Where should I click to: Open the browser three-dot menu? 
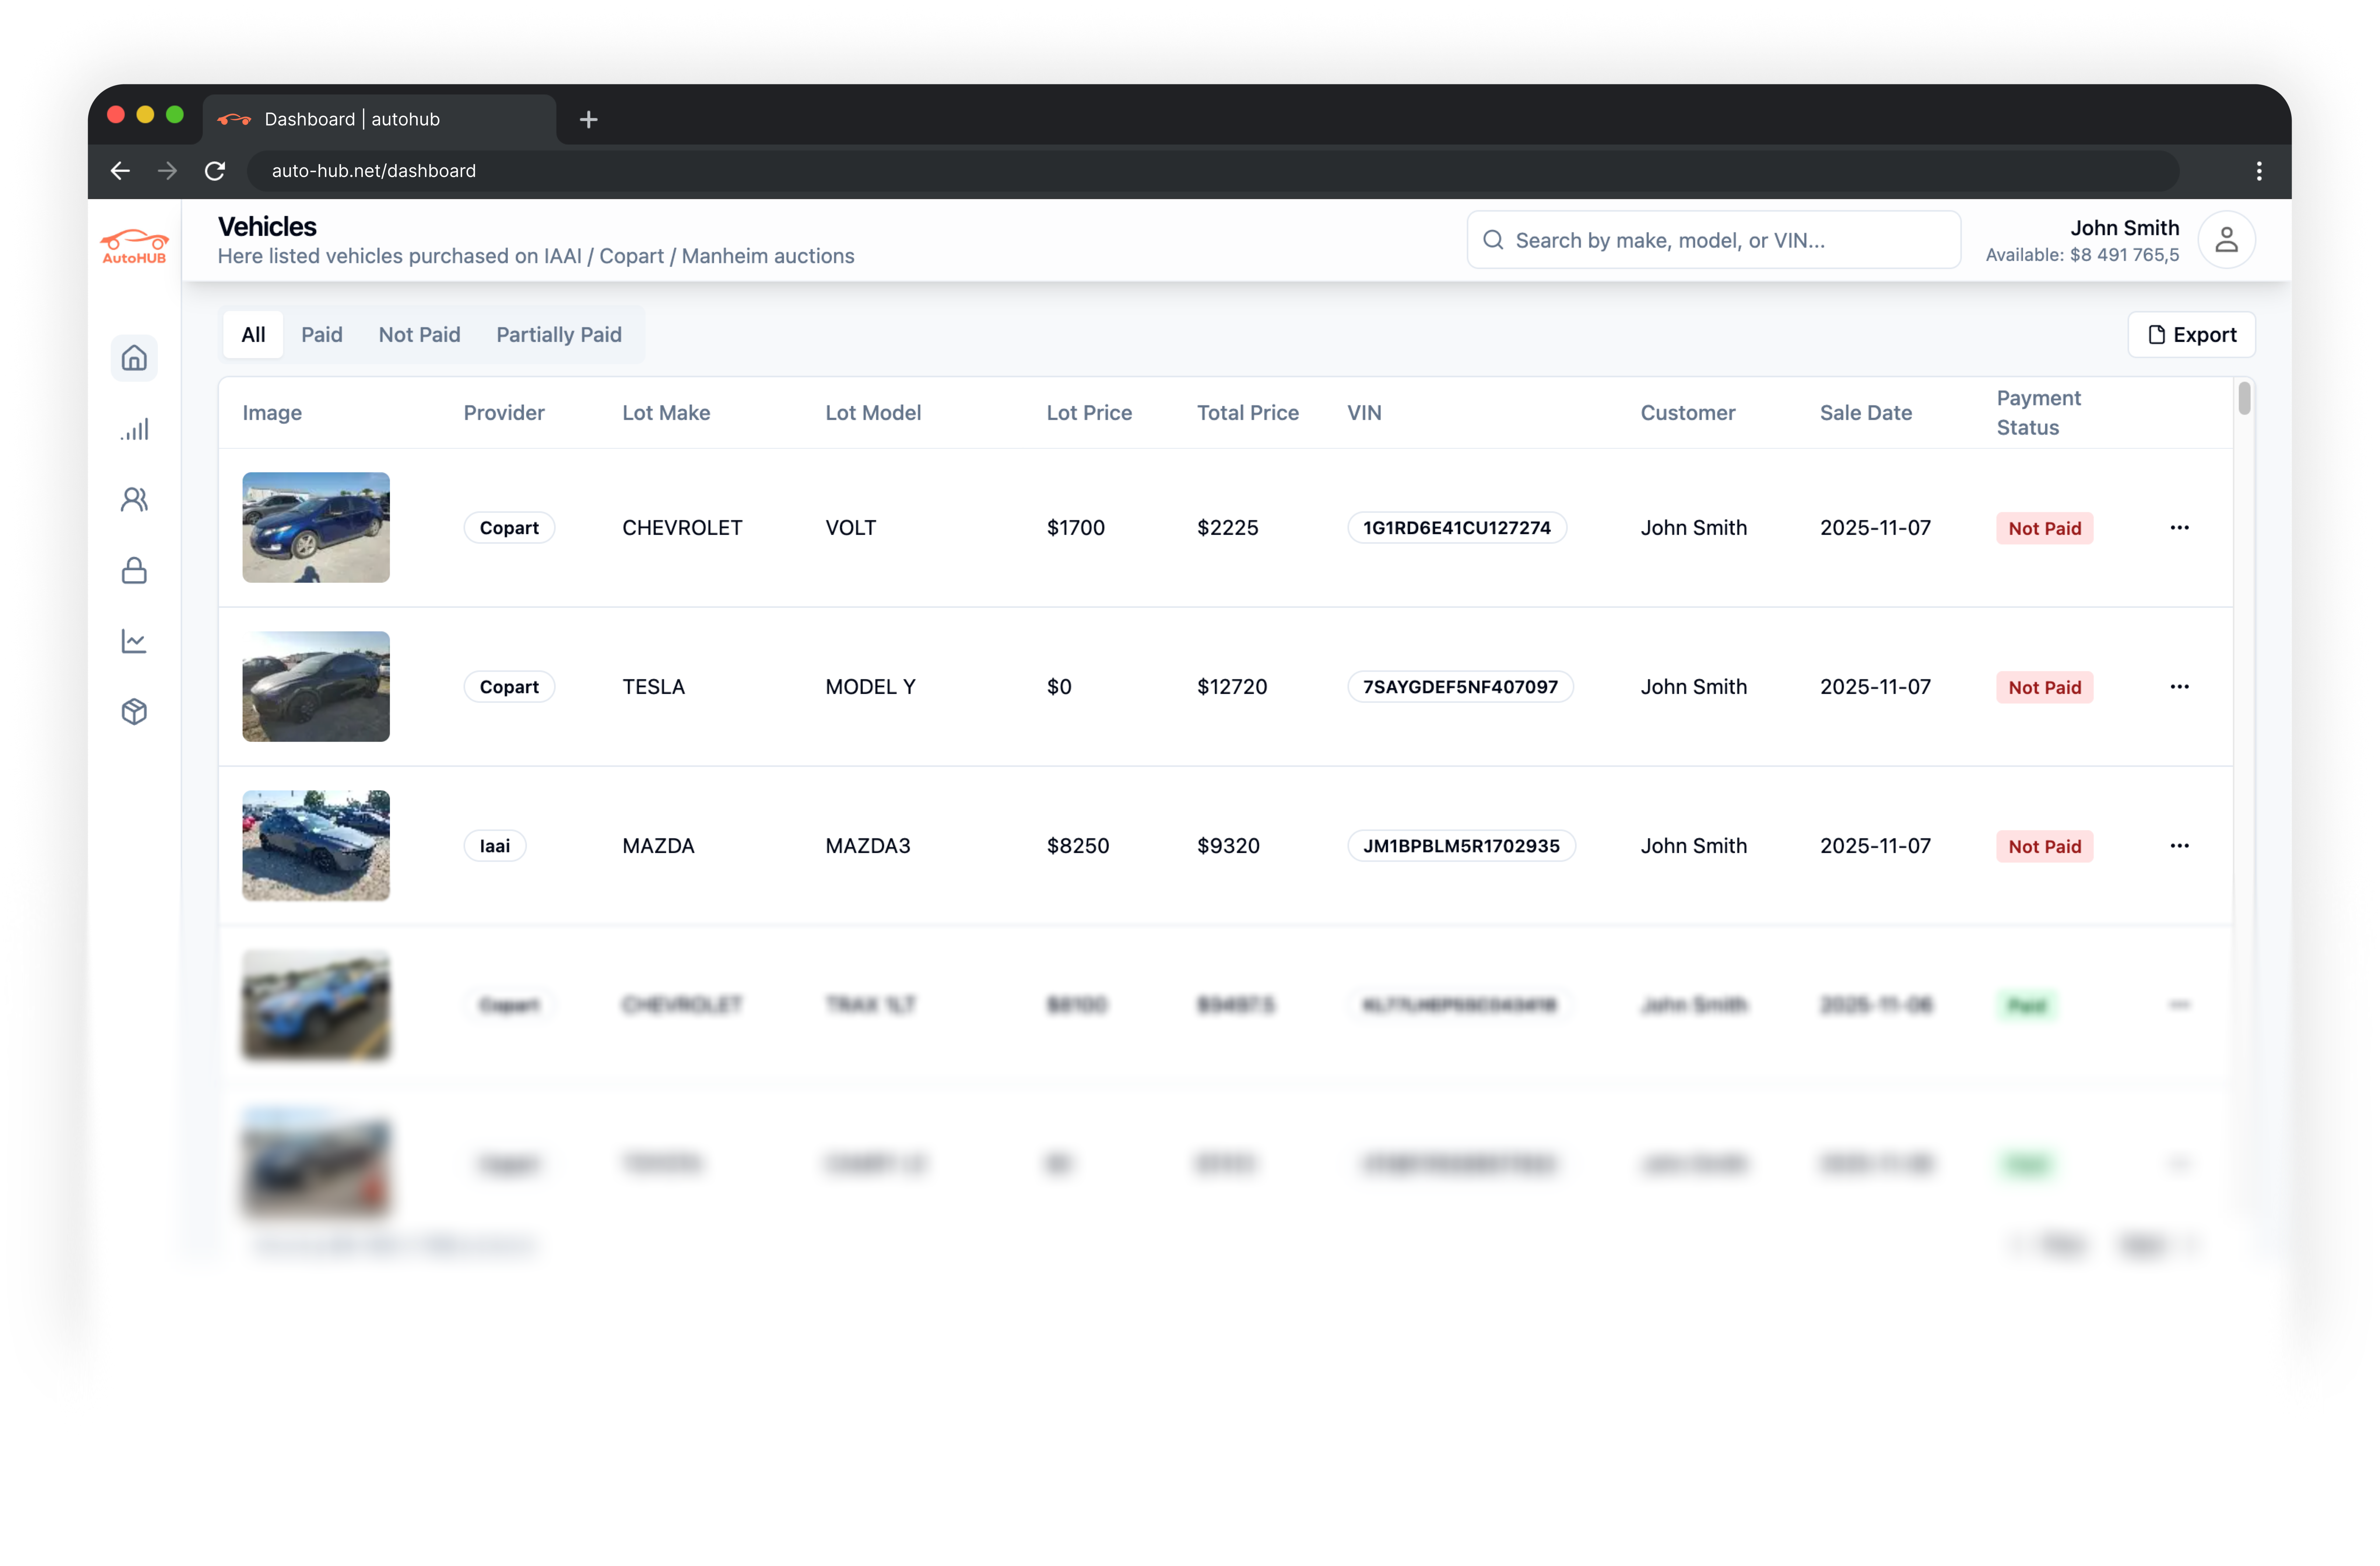click(x=2259, y=171)
